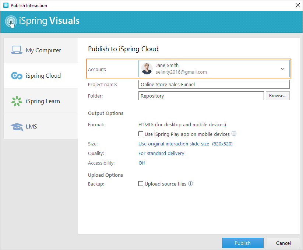Click the iSpring Visuals logo icon
This screenshot has width=303, height=250.
tap(11, 21)
